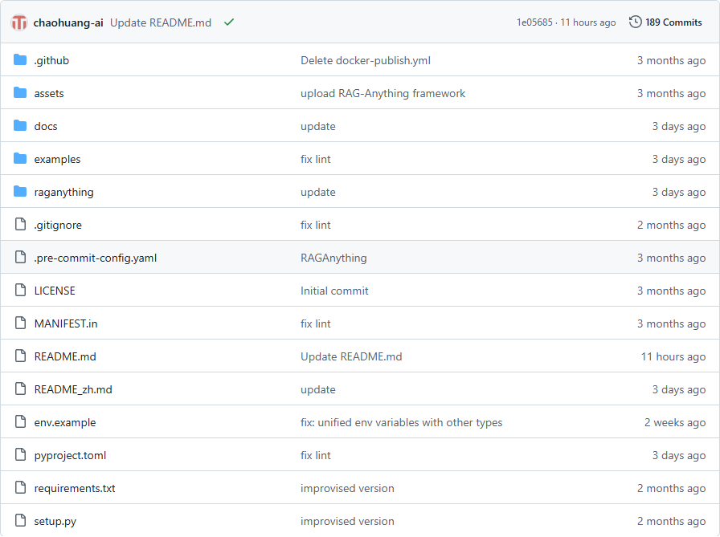Viewport: 720px width, 537px height.
Task: Click the chaohuang-ai user avatar
Action: 19,22
